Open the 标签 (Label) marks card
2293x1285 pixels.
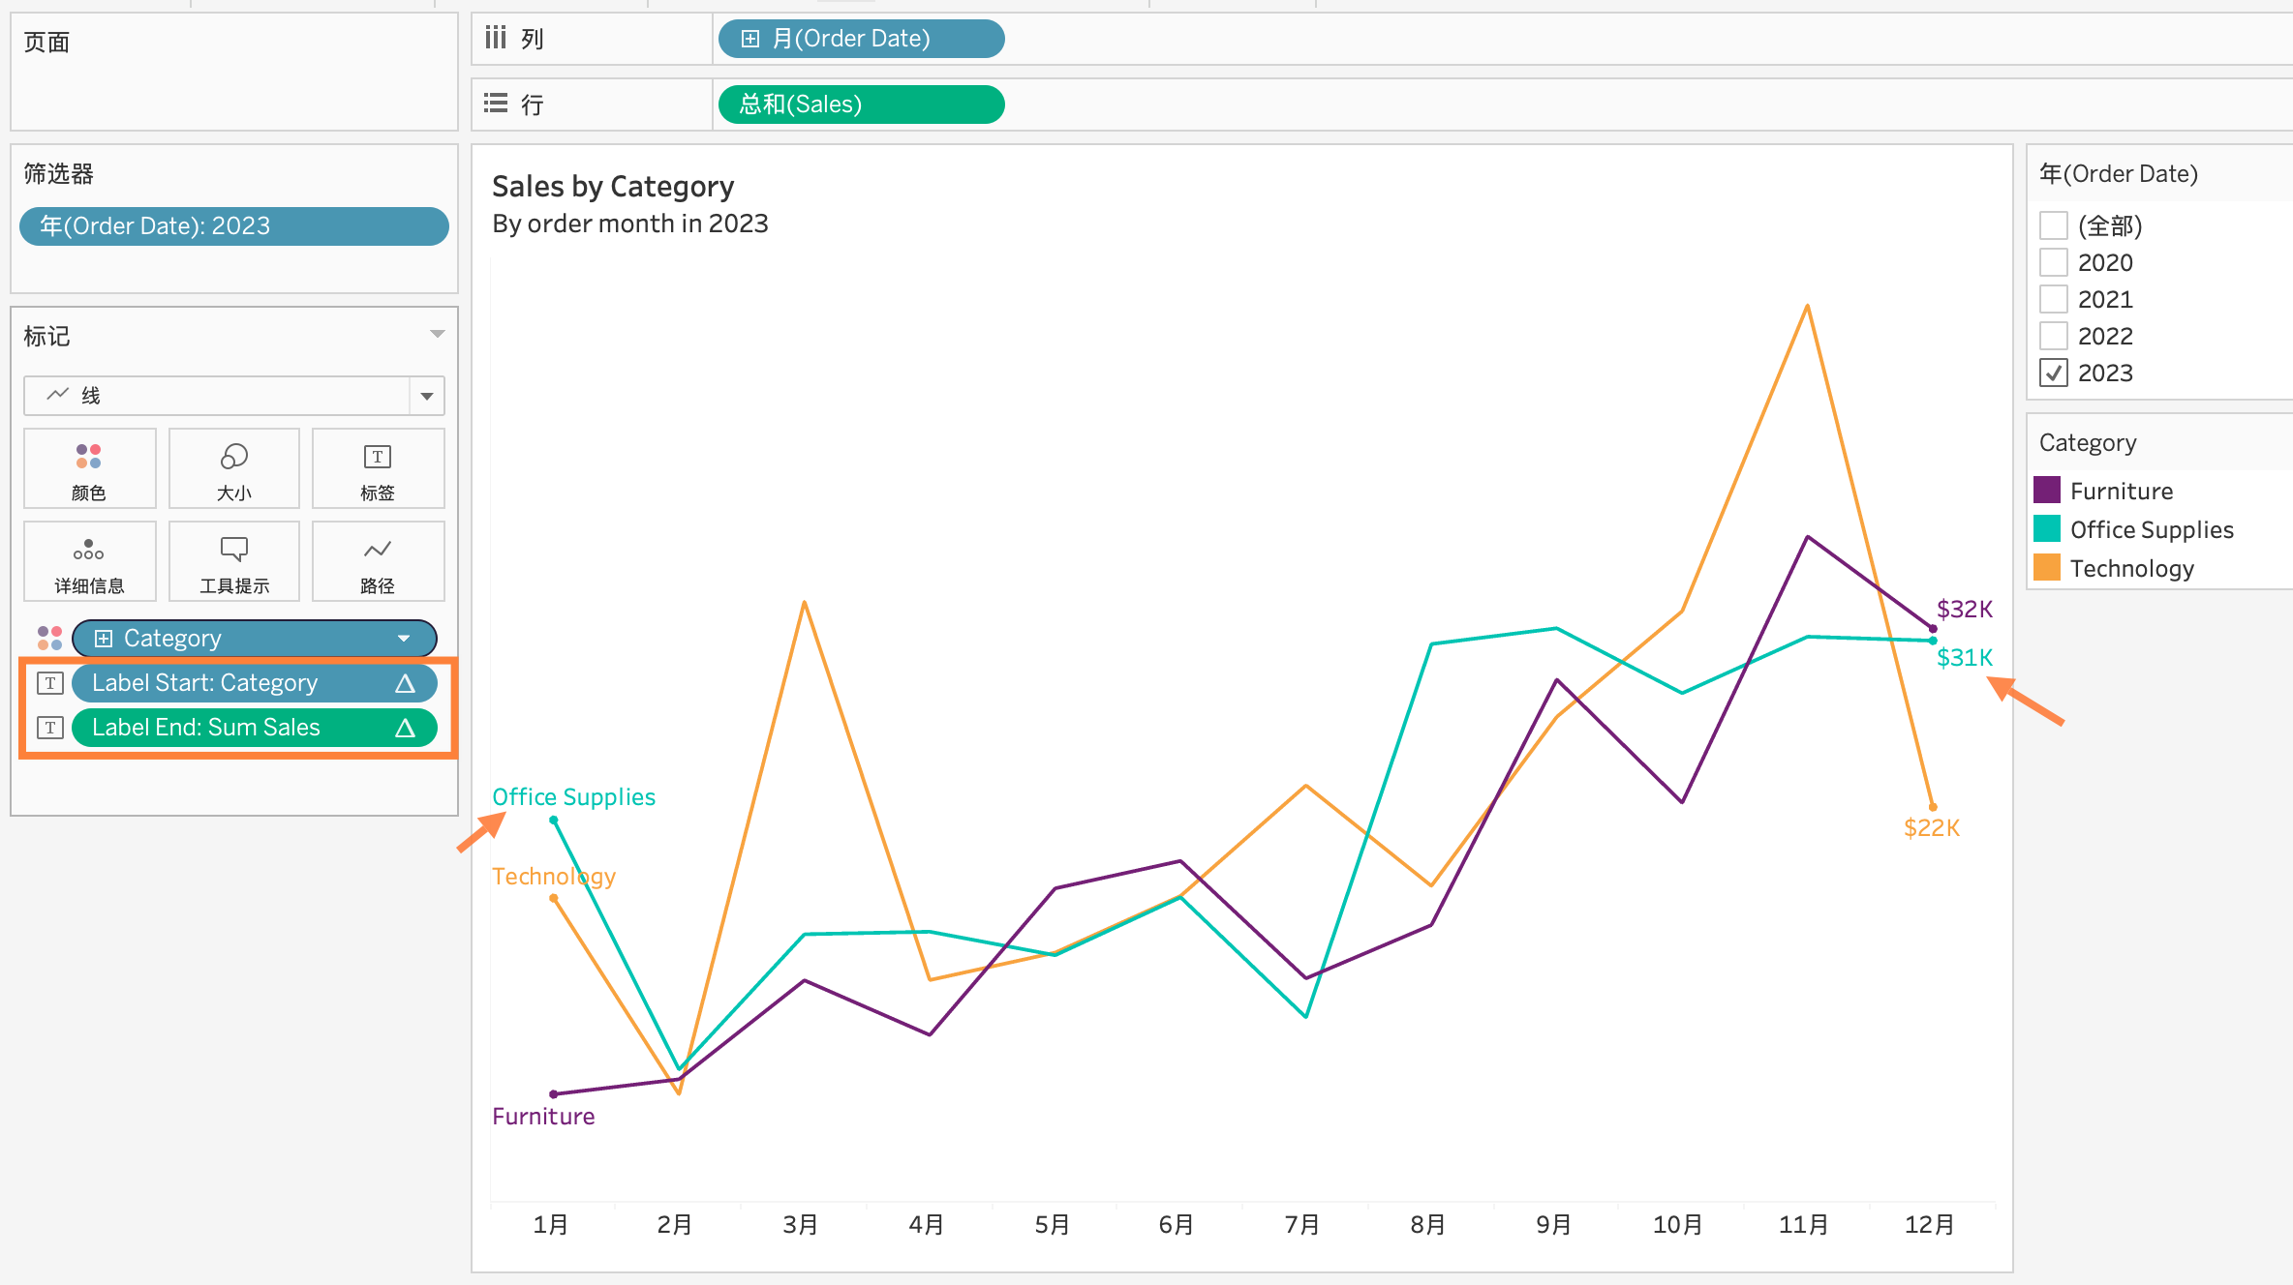coord(378,468)
